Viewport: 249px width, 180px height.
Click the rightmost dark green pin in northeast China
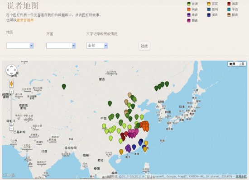(167, 84)
